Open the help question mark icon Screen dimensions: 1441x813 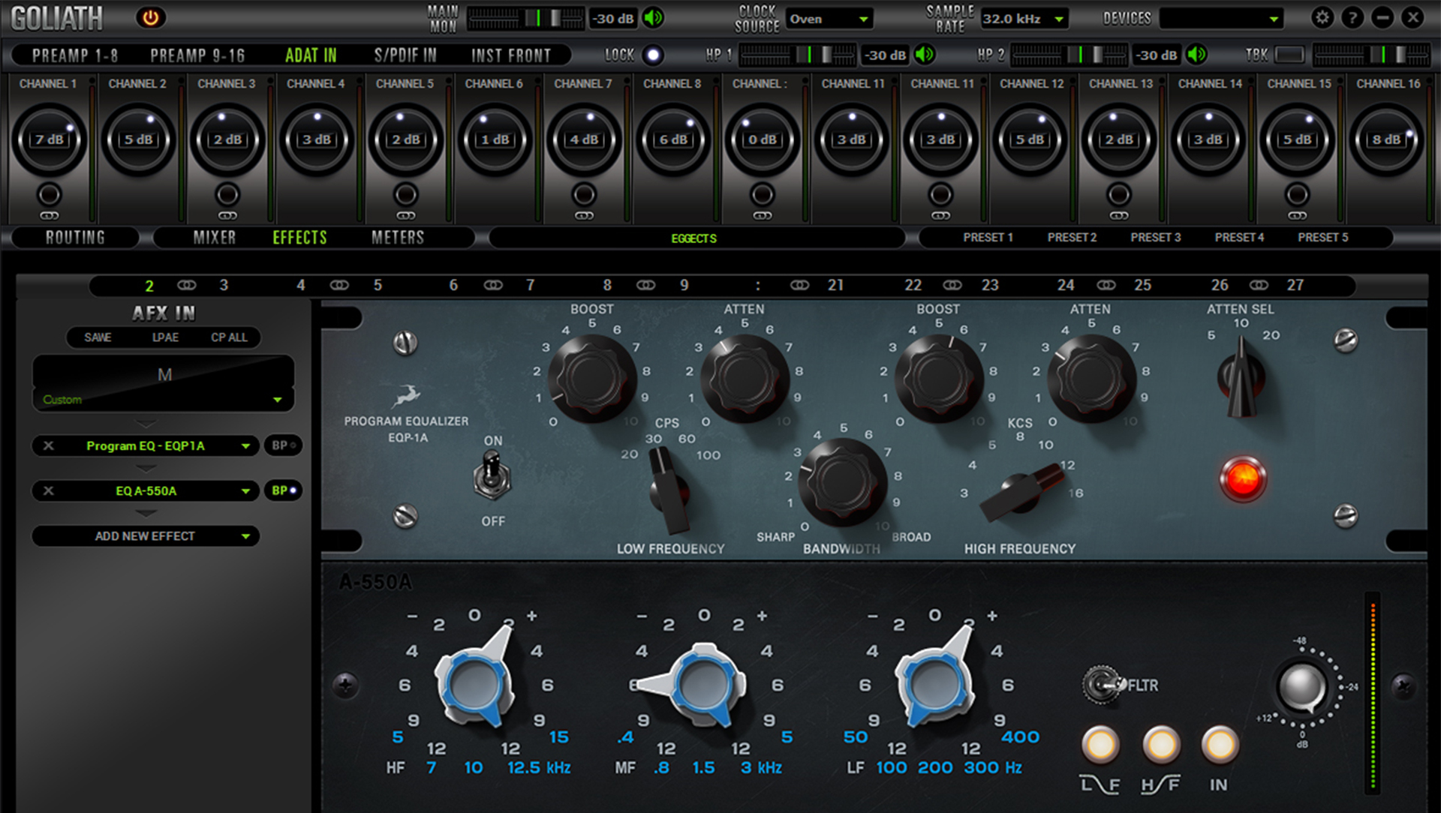pos(1352,17)
